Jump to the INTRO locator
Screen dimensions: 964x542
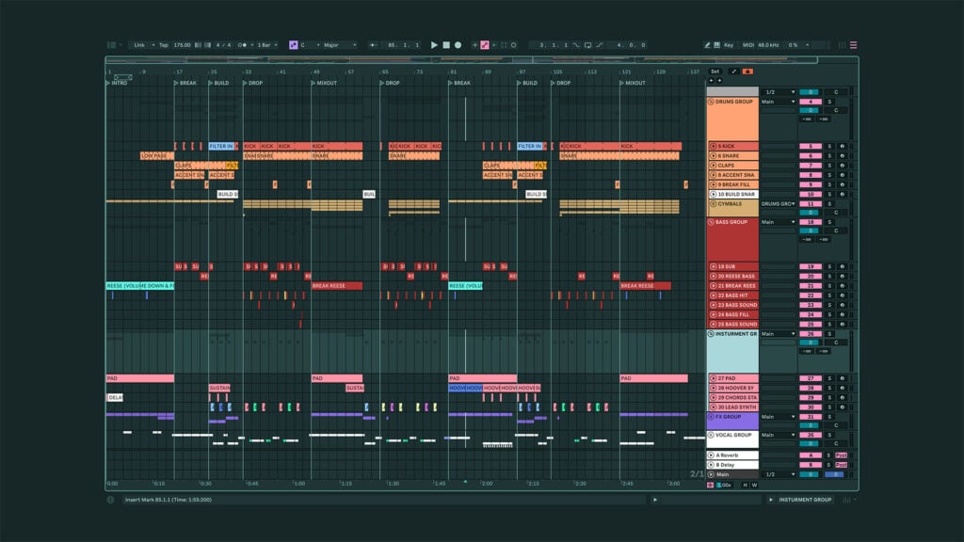click(117, 83)
